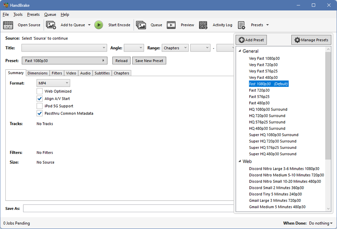337x229 pixels.
Task: Switch to the Video tab
Action: point(71,73)
